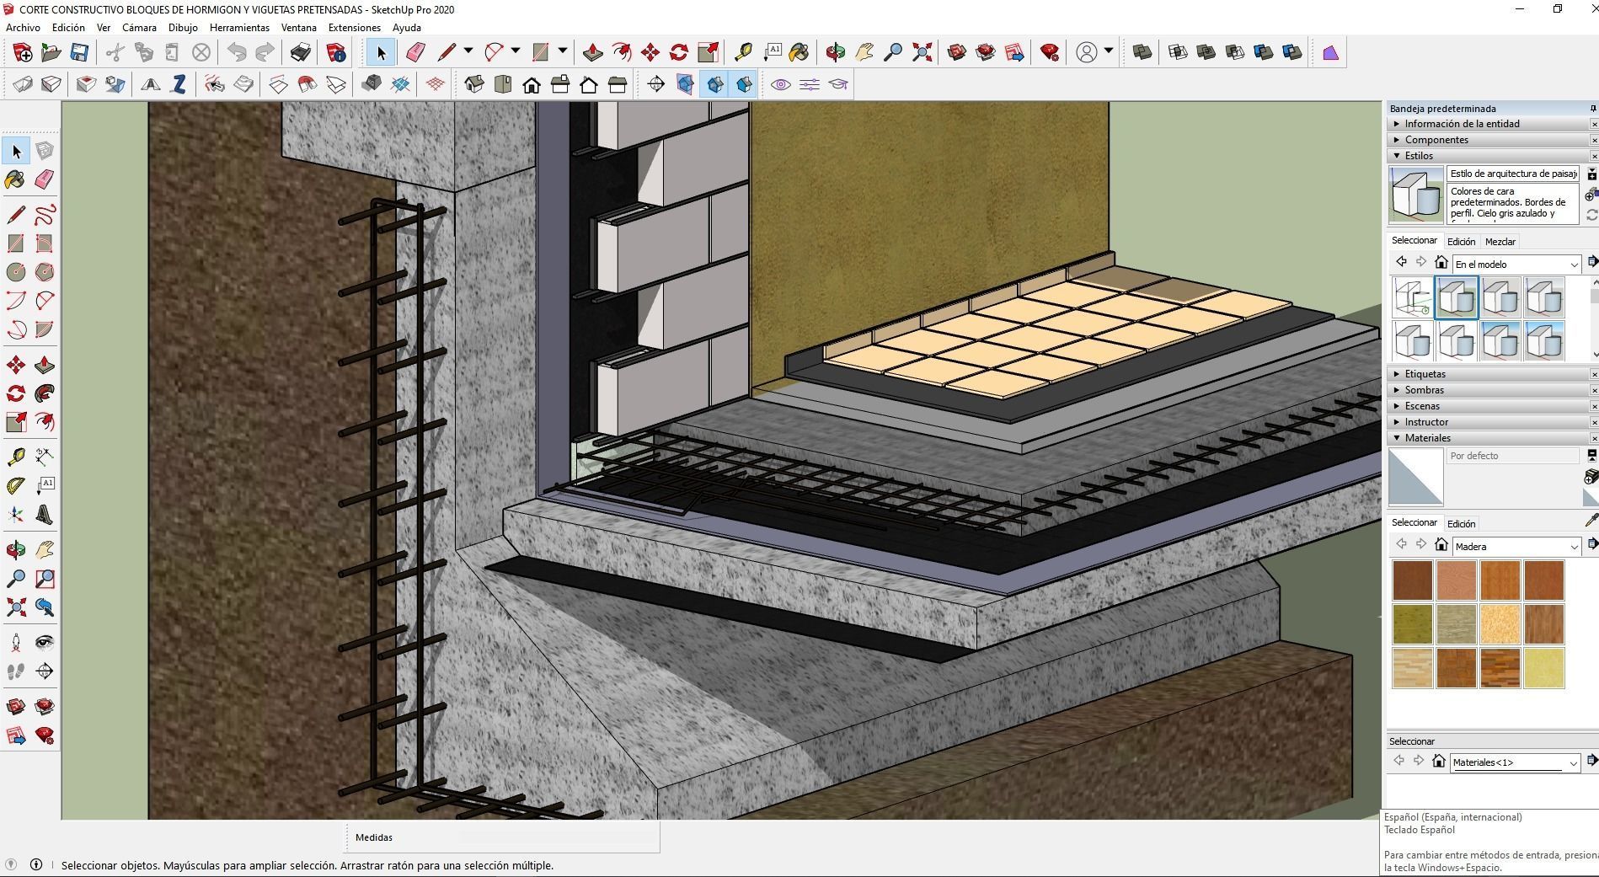Viewport: 1599px width, 877px height.
Task: Choose the Follow Me tool in left toolbar
Action: point(45,393)
